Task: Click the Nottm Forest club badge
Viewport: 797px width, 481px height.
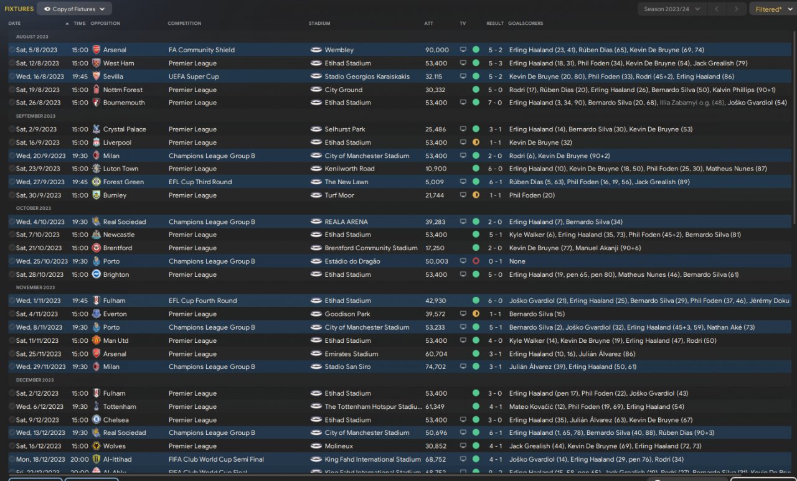Action: (96, 90)
